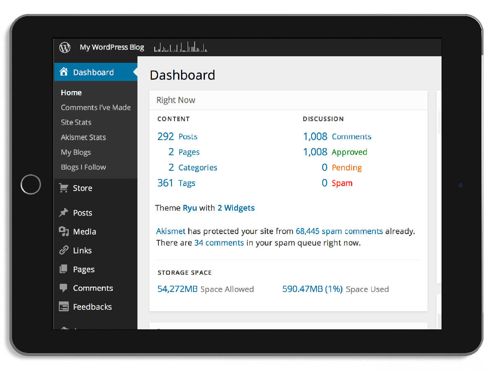Click the Store shopping cart icon
This screenshot has width=486, height=370.
click(x=63, y=188)
